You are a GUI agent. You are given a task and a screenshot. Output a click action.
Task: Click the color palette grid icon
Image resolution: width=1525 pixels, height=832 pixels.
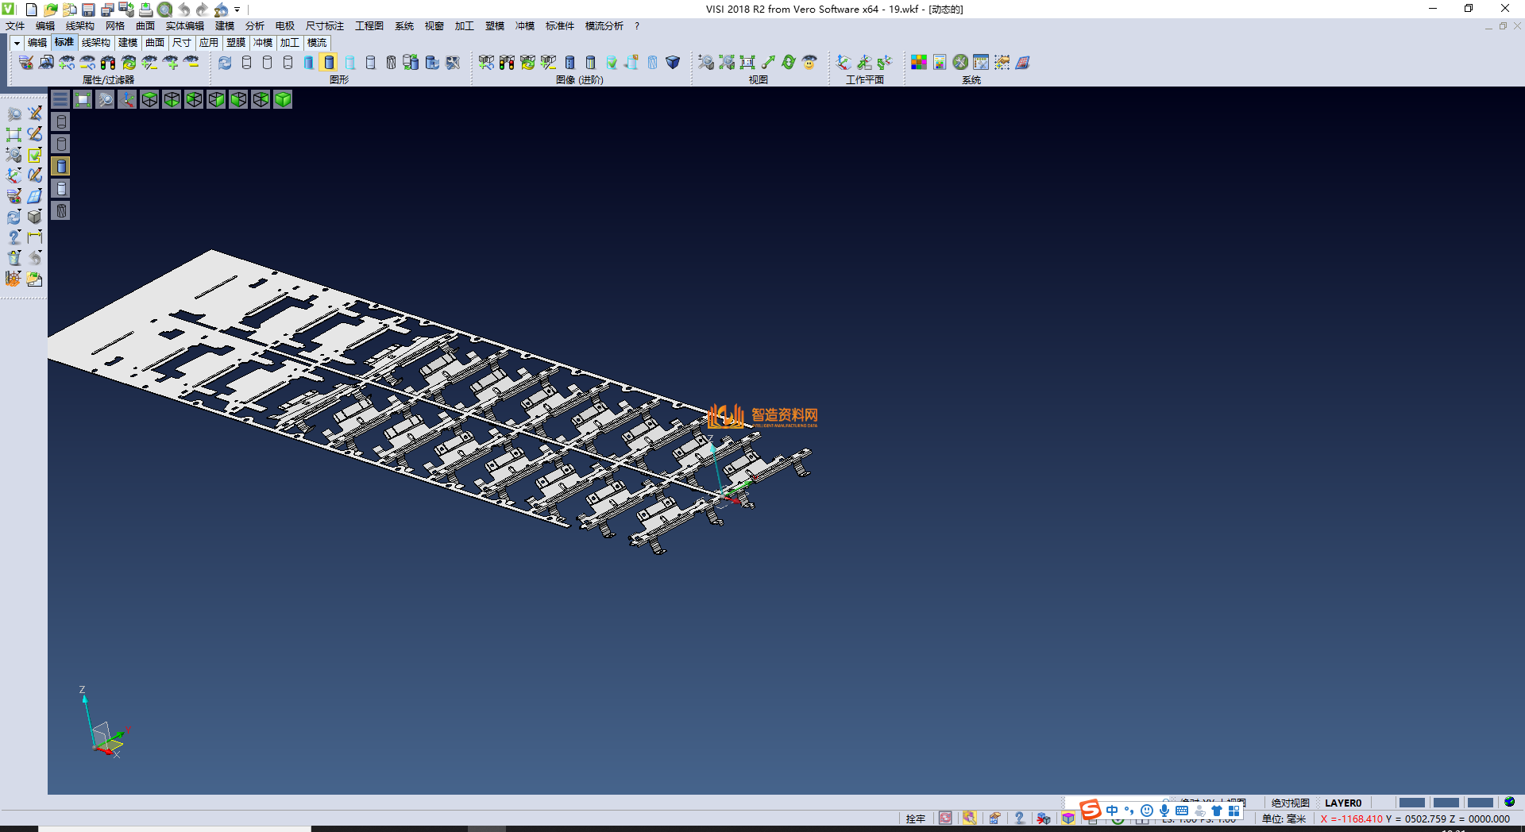[x=919, y=62]
